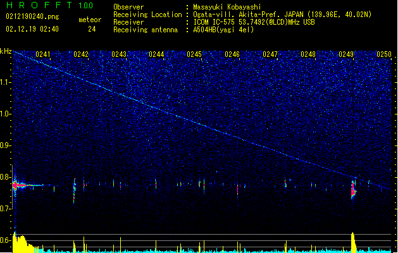This screenshot has width=398, height=253.
Task: Click the date stamp 02.12.19 02:40
Action: pos(32,29)
